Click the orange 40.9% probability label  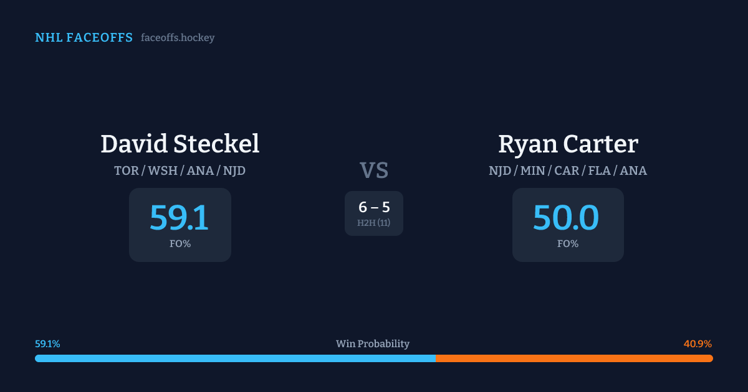(698, 343)
